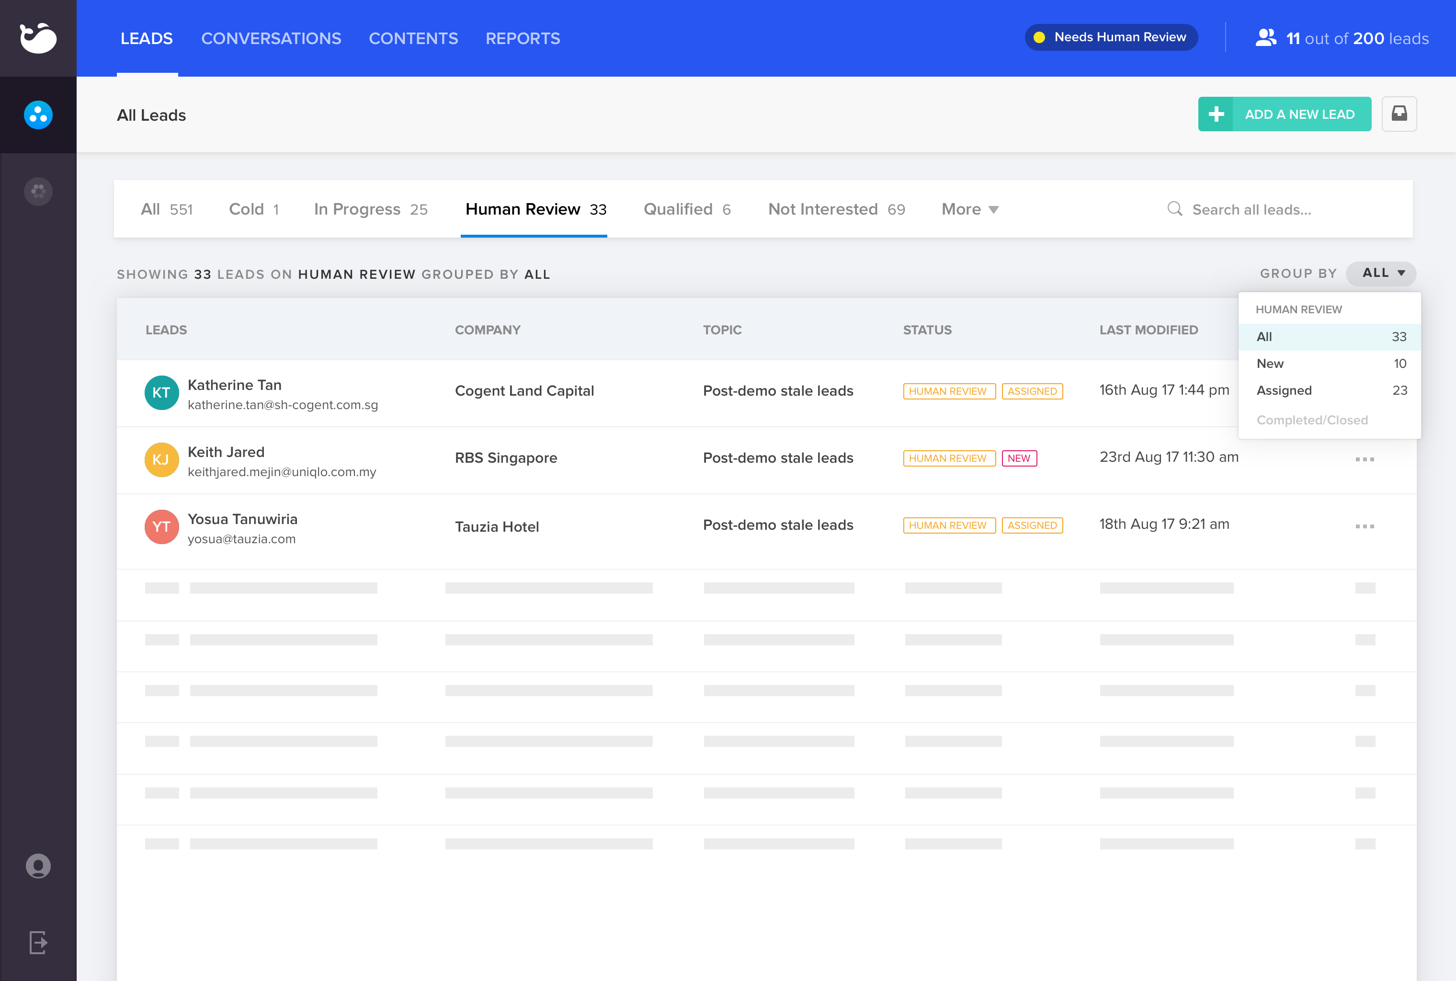Select New group with 10 leads
The image size is (1456, 981).
point(1330,364)
